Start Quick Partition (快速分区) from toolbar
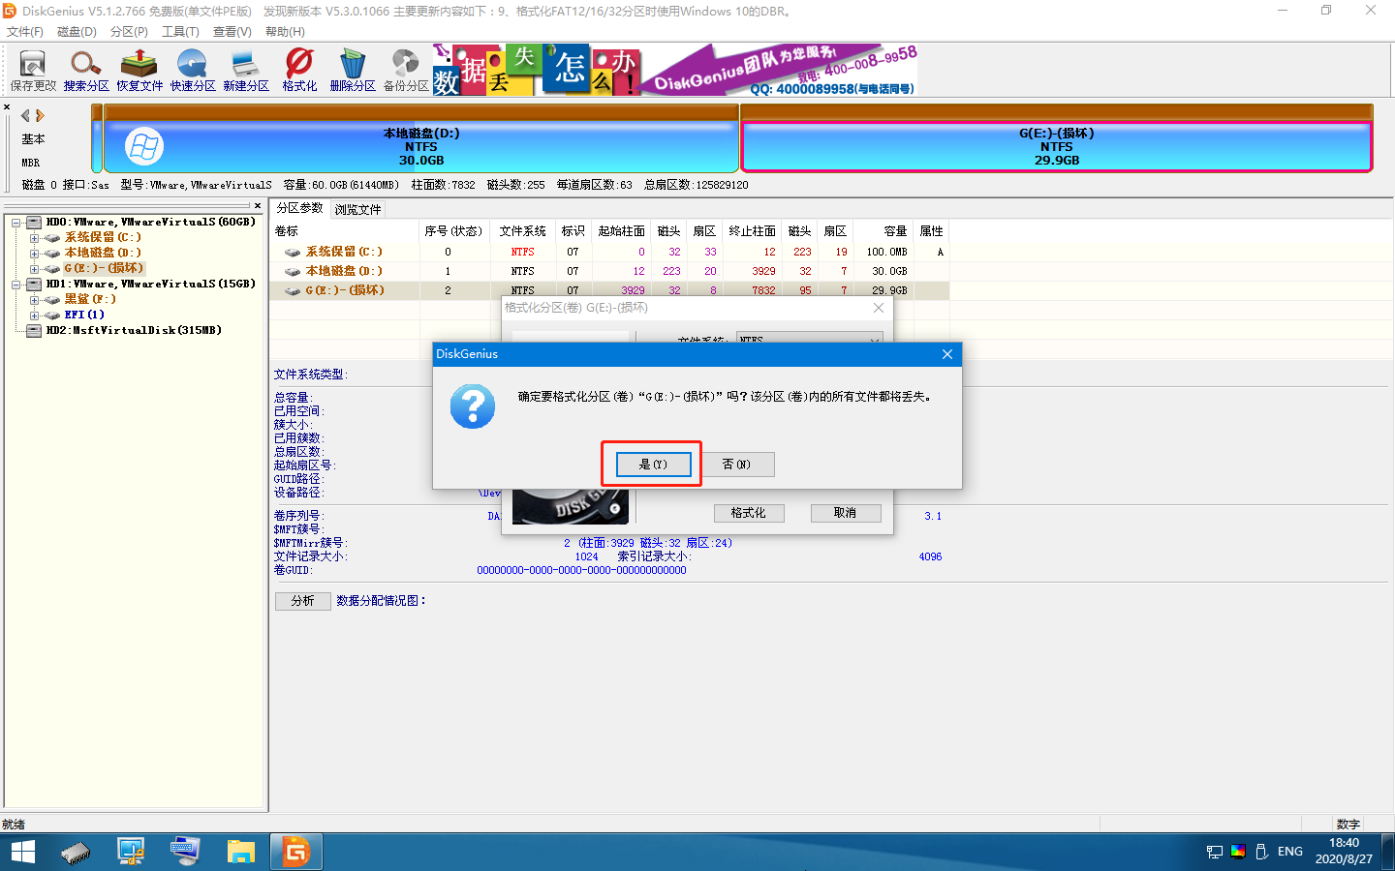This screenshot has height=871, width=1395. pyautogui.click(x=193, y=71)
